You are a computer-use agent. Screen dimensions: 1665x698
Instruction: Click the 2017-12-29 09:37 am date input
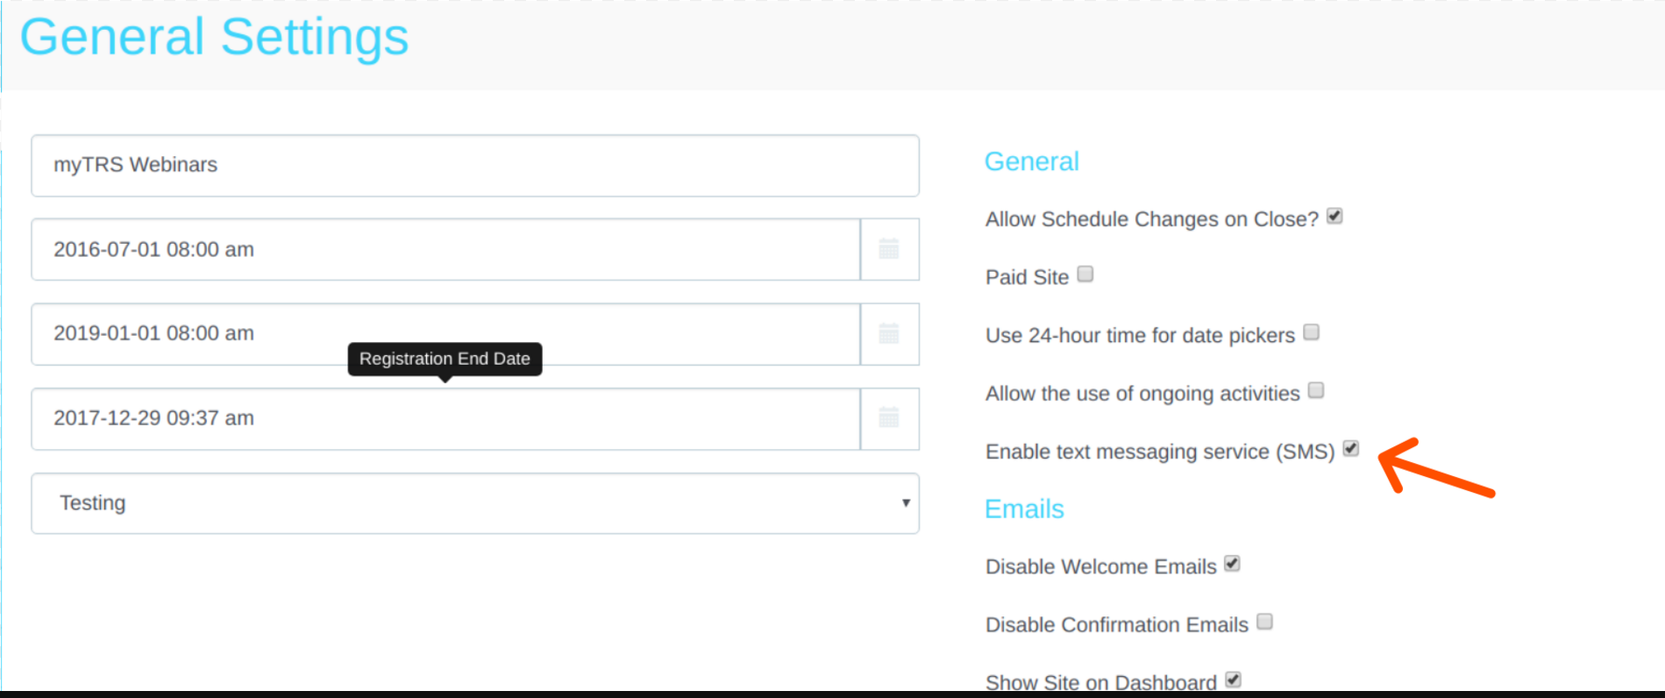tap(445, 418)
